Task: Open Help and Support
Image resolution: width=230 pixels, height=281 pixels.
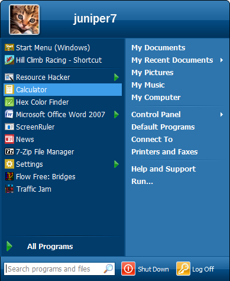Action: coord(164,169)
